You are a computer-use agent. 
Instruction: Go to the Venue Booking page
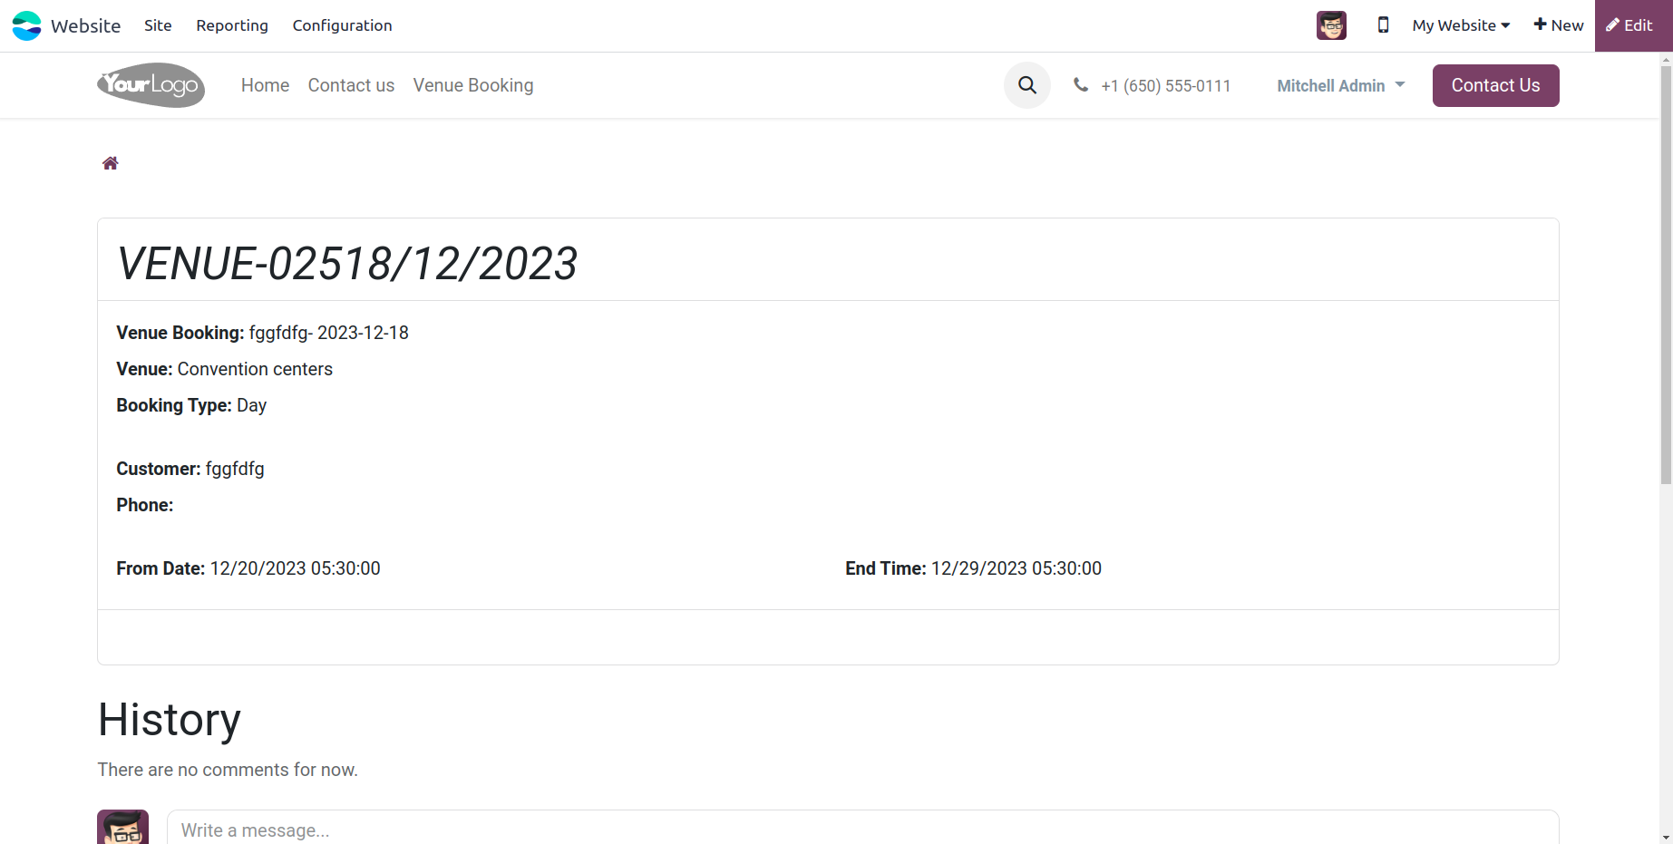tap(473, 85)
